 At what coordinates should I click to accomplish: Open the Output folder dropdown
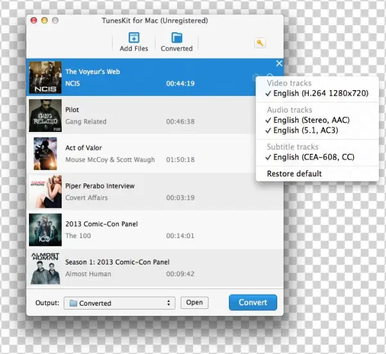[x=120, y=303]
